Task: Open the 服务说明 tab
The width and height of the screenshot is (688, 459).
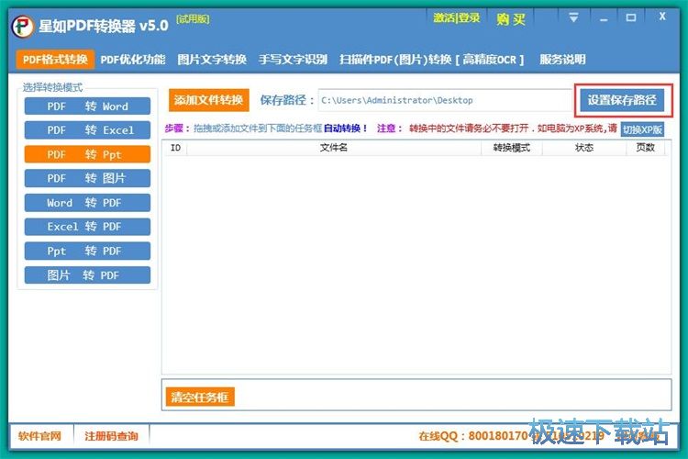Action: pos(562,60)
